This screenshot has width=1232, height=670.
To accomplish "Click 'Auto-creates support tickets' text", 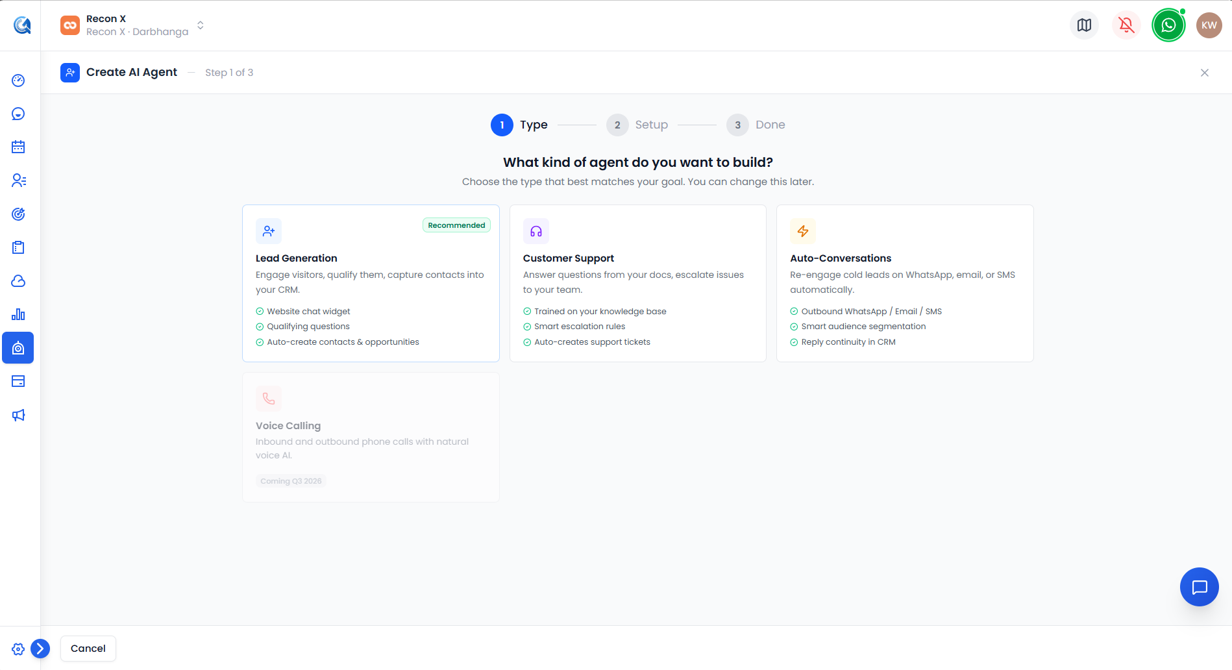I will click(x=592, y=342).
